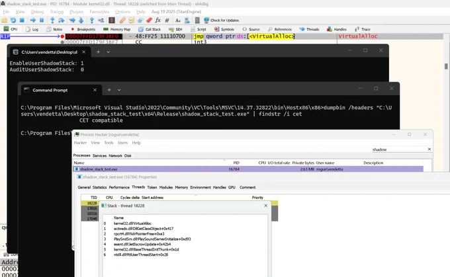Sort processes by the PID column header
The image size is (450, 277).
click(236, 163)
